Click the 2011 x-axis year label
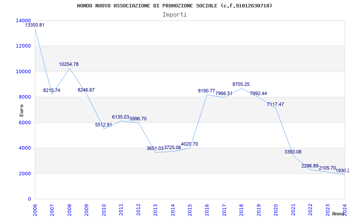This screenshot has width=349, height=218. coord(121,210)
